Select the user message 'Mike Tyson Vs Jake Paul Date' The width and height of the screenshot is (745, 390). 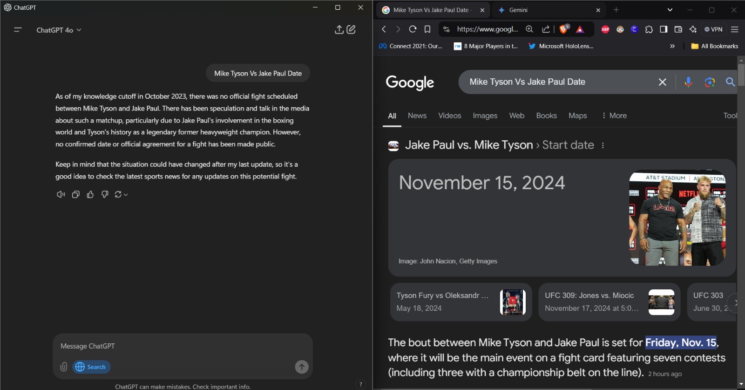tap(258, 73)
